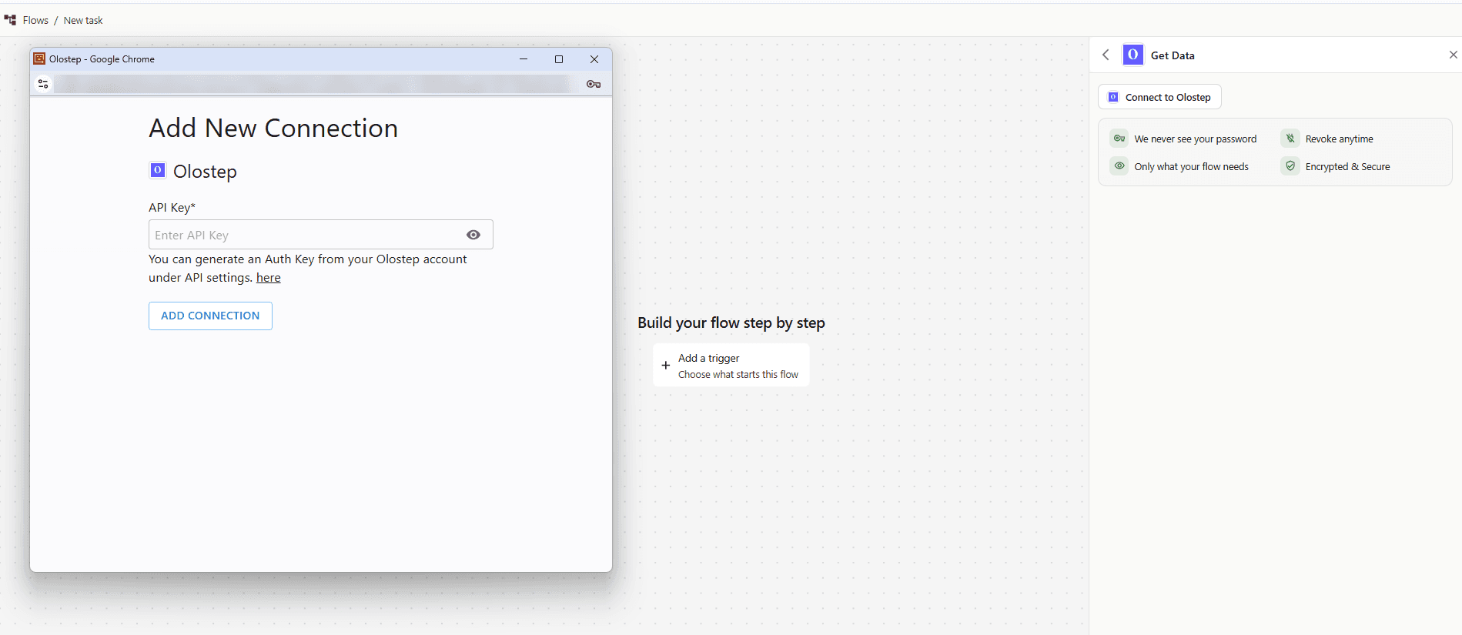
Task: Focus the Enter API Key field
Action: [x=321, y=235]
